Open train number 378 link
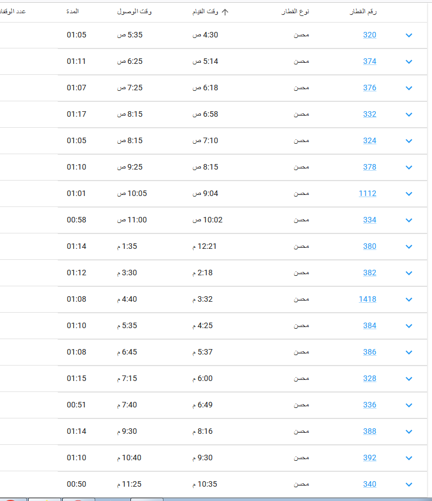 [x=369, y=167]
